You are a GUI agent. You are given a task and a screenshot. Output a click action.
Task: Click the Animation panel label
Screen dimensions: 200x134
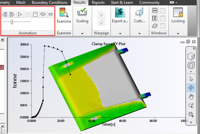(28, 33)
